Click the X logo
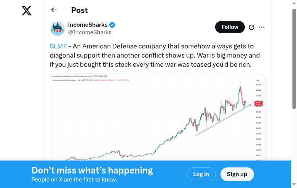Viewport: 297px width, 188px height. (27, 11)
